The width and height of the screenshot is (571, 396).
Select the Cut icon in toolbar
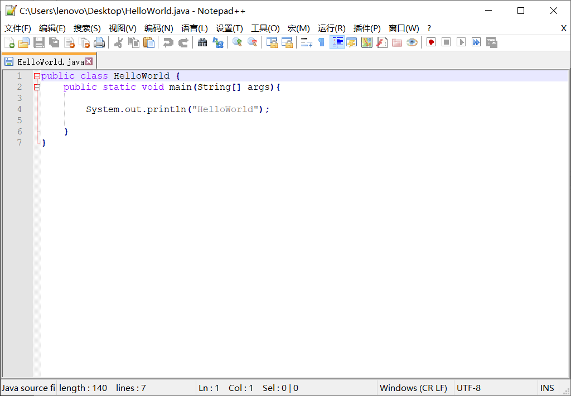[119, 42]
